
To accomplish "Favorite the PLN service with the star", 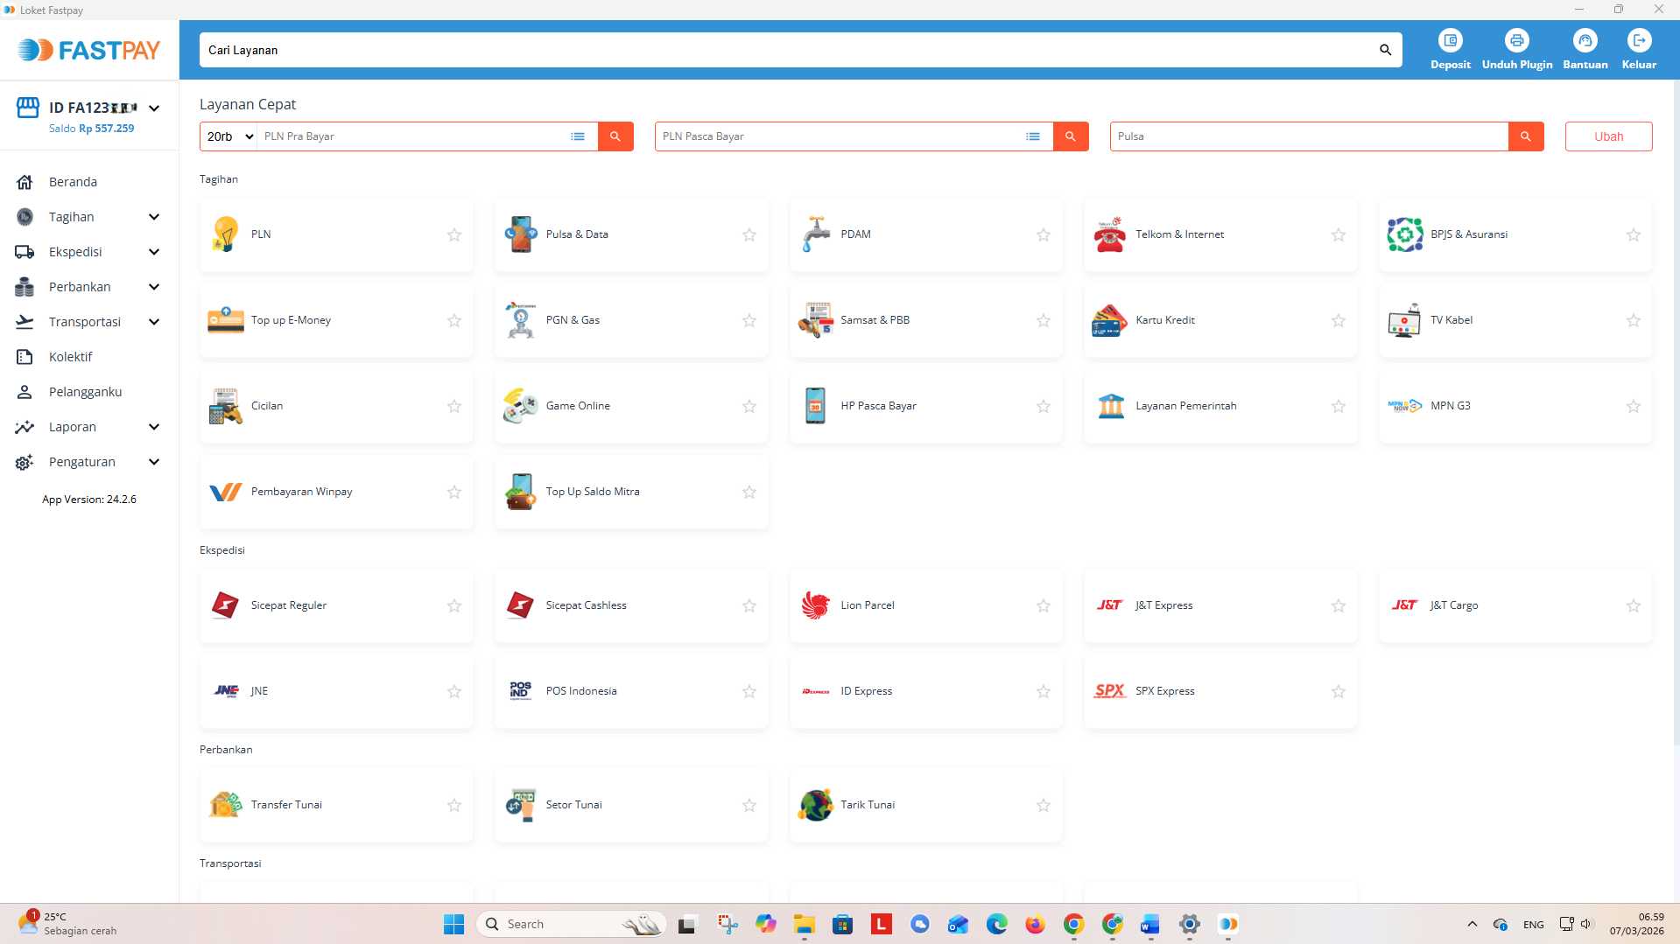I will 453,234.
